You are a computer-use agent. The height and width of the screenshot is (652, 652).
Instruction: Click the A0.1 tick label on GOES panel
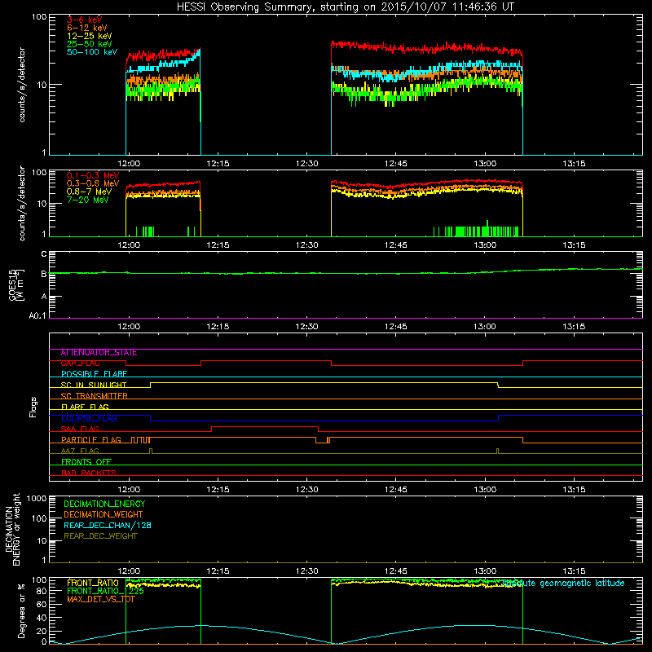(x=37, y=316)
